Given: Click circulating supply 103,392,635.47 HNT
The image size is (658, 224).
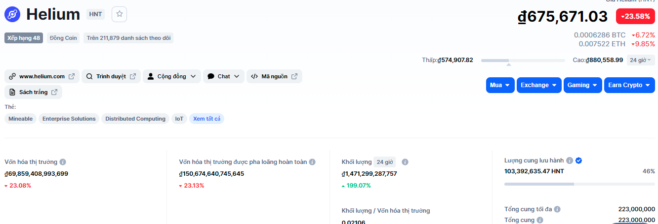Looking at the screenshot, I should tap(534, 171).
